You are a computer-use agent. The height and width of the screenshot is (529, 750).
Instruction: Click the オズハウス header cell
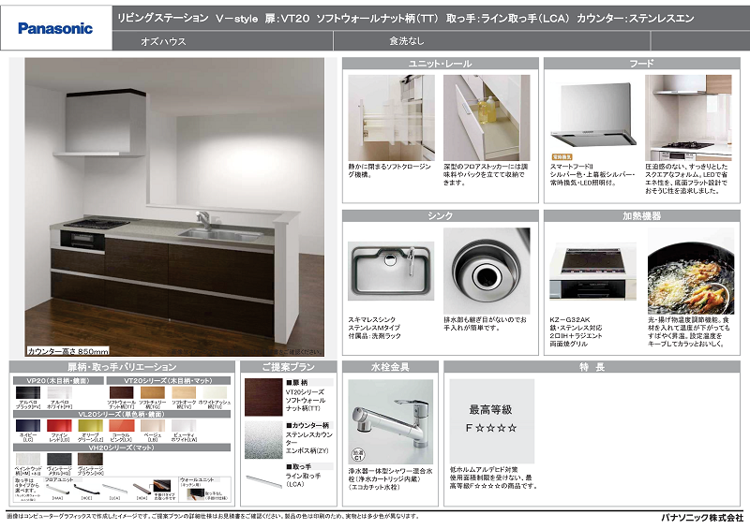tap(223, 41)
